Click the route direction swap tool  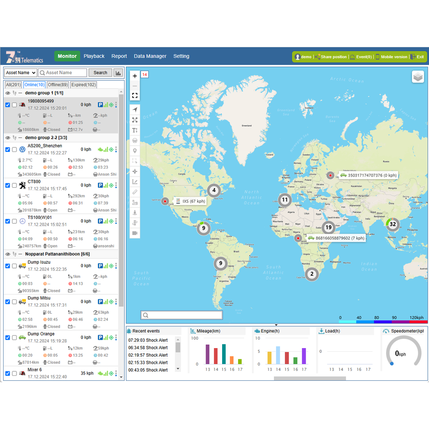135,223
